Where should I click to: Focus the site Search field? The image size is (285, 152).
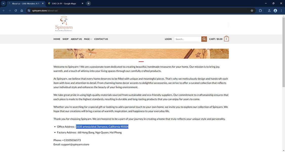coord(187,39)
